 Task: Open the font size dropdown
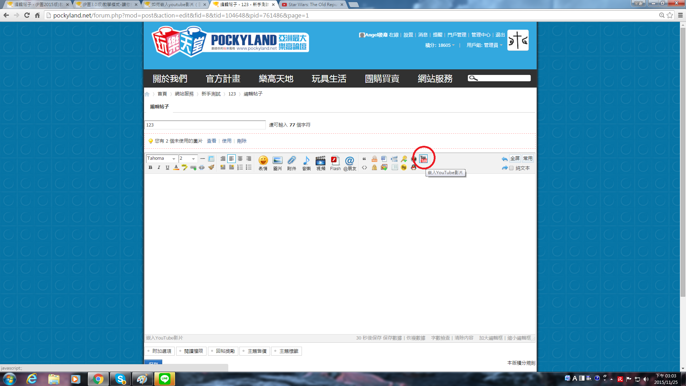188,158
